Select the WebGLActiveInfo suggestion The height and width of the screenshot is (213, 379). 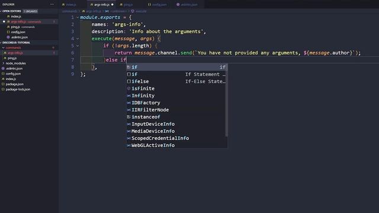click(176, 145)
